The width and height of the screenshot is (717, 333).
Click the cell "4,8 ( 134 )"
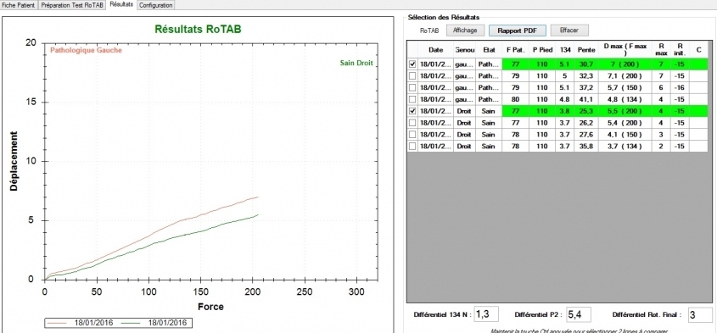(625, 99)
